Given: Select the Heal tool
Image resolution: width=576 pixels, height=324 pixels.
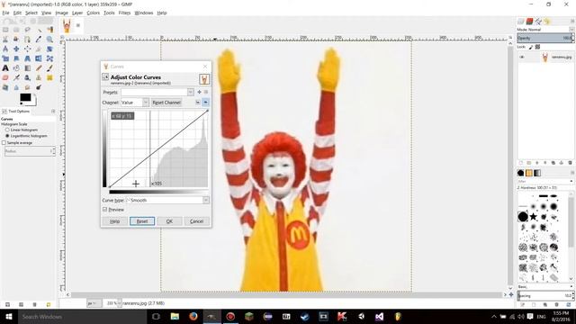Looking at the screenshot, I should coord(49,77).
